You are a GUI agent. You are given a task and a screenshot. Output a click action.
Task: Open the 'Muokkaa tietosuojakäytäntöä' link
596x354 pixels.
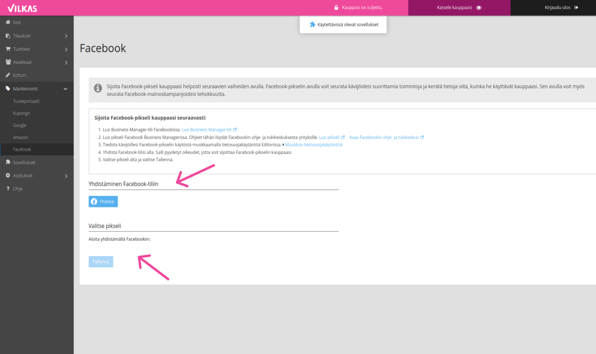[x=314, y=144]
